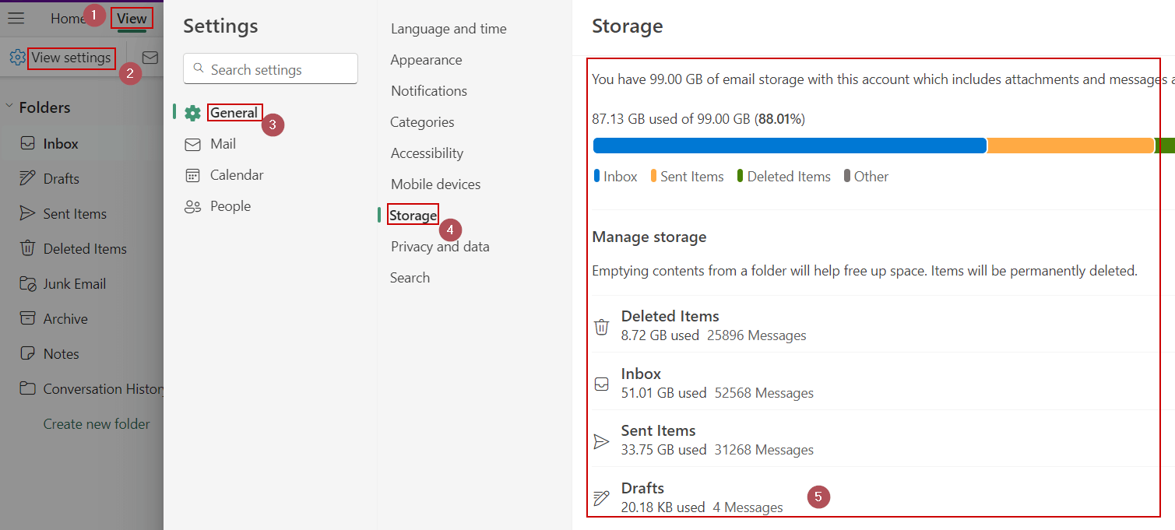Click inside the Search settings field
This screenshot has width=1175, height=530.
point(270,68)
